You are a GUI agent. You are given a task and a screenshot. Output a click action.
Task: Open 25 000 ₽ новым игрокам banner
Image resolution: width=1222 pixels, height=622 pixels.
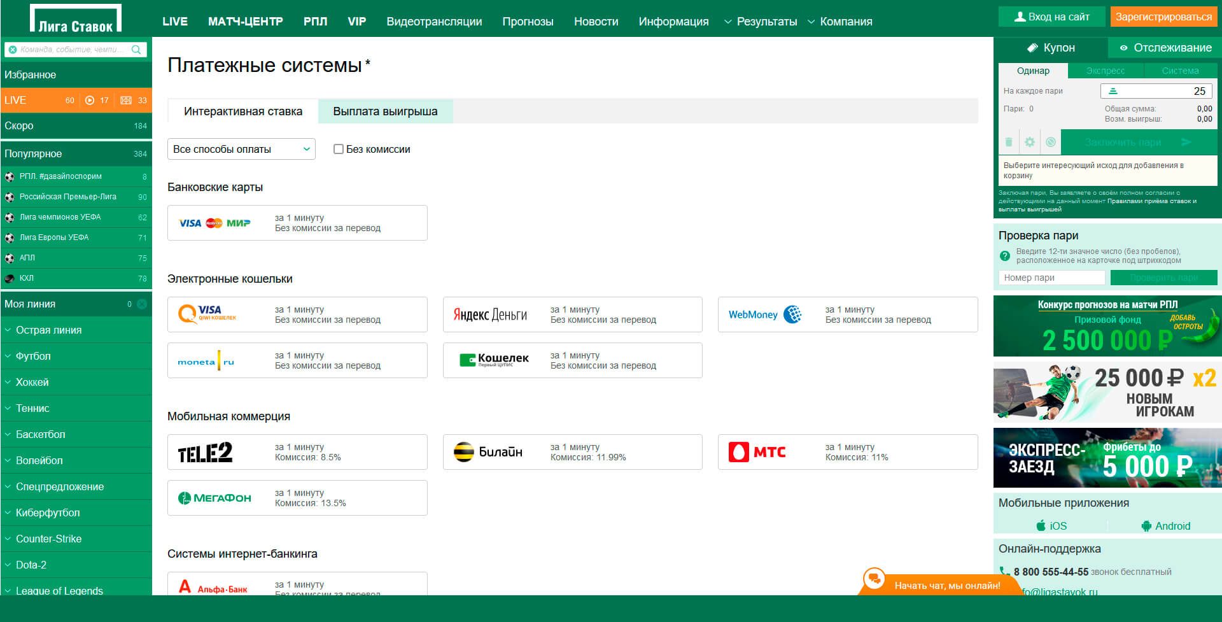[1107, 392]
